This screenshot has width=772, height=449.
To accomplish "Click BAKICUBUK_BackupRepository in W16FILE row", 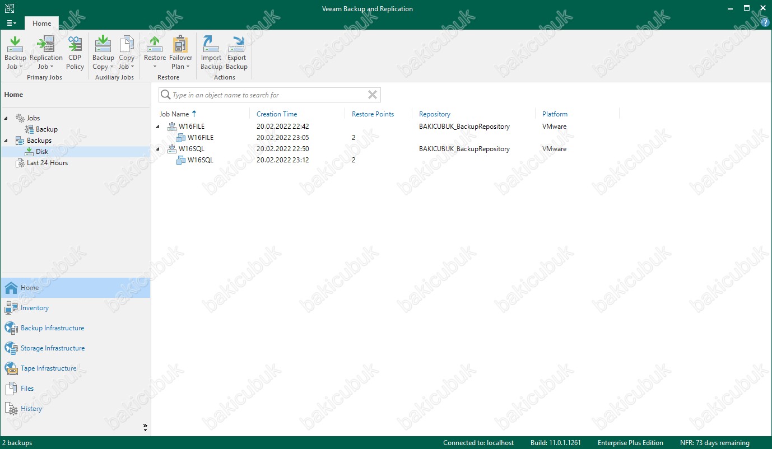I will (464, 127).
